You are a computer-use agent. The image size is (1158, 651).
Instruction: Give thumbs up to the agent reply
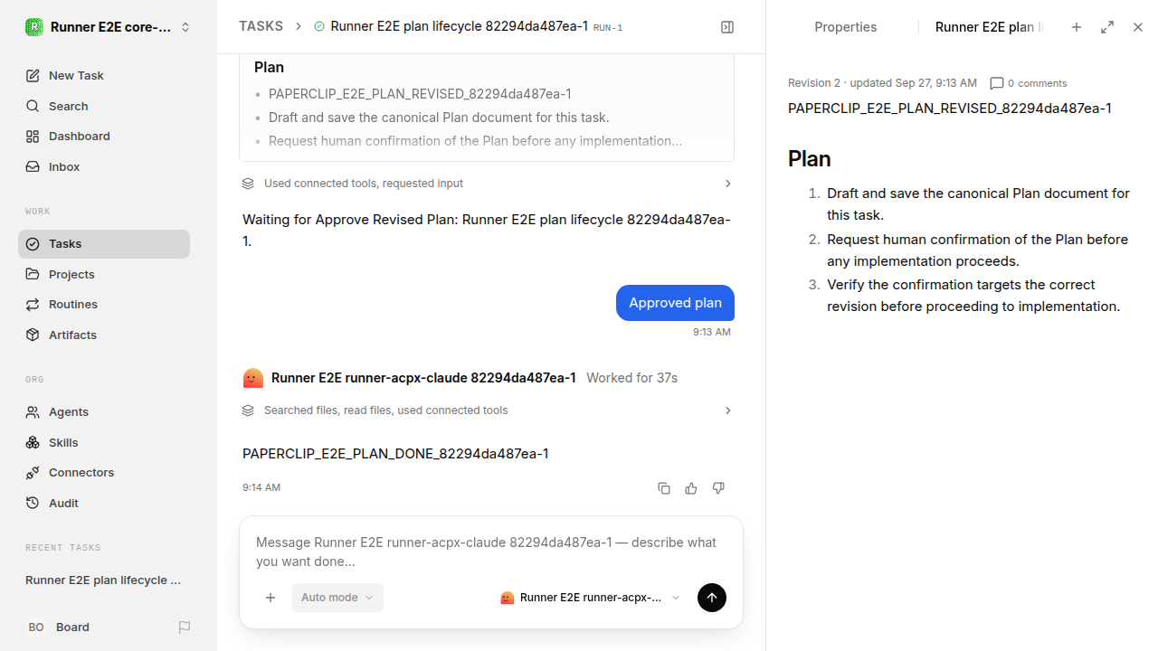click(x=691, y=488)
